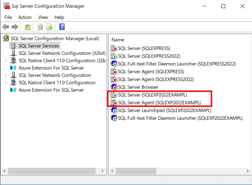Click the Back arrow toolbar icon
This screenshot has width=252, height=185.
click(6, 27)
